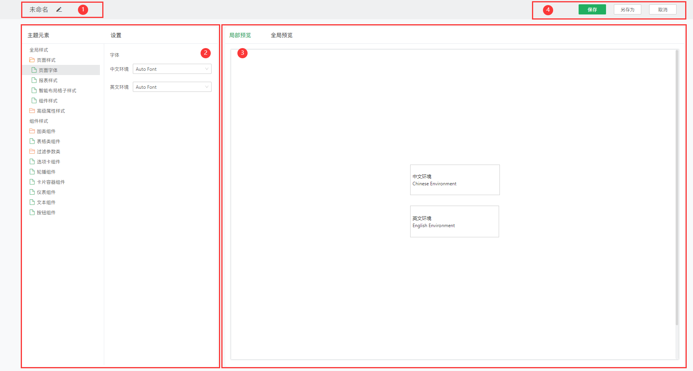Click the file icon next to 轮播组件
This screenshot has width=693, height=371.
tap(32, 172)
